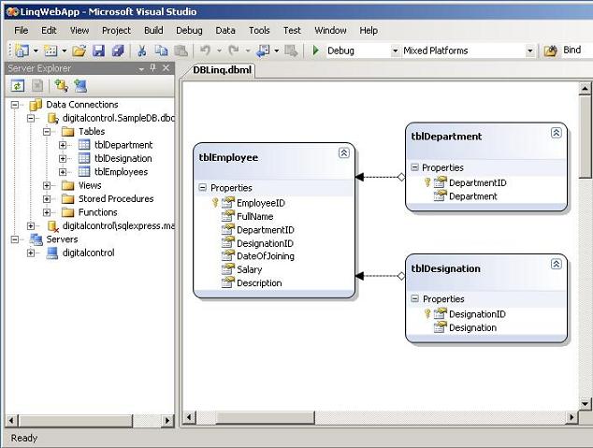
Task: Click the Bind toolbar icon
Action: tap(551, 51)
